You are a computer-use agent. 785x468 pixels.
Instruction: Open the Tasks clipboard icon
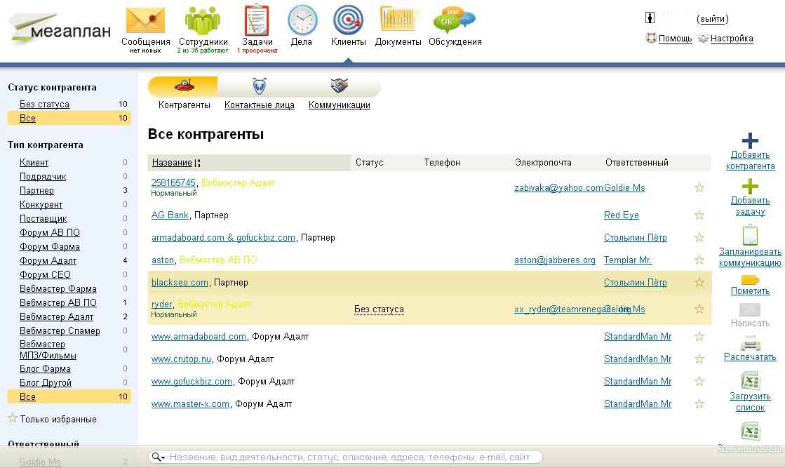pos(257,20)
